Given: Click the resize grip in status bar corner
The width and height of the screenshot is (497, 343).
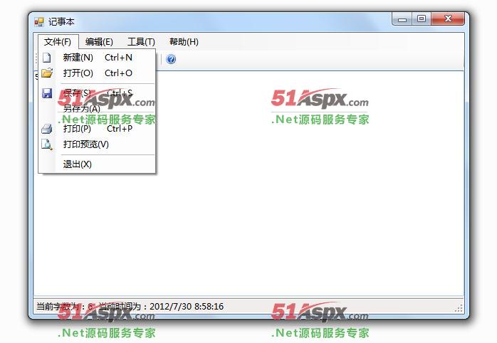Looking at the screenshot, I should 459,308.
